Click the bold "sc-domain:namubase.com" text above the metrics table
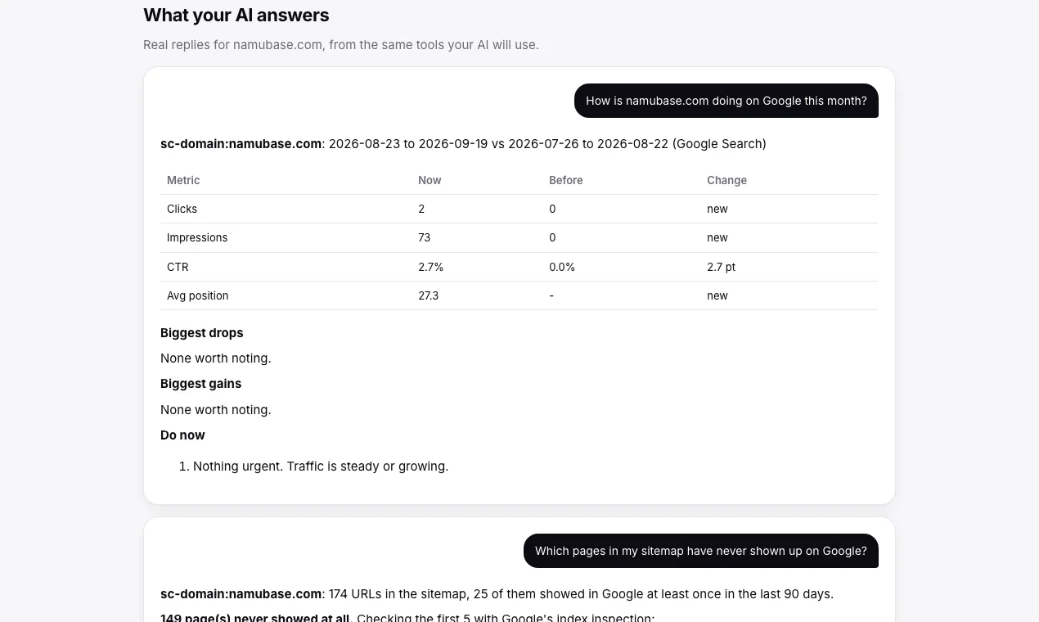1039x622 pixels. [241, 143]
